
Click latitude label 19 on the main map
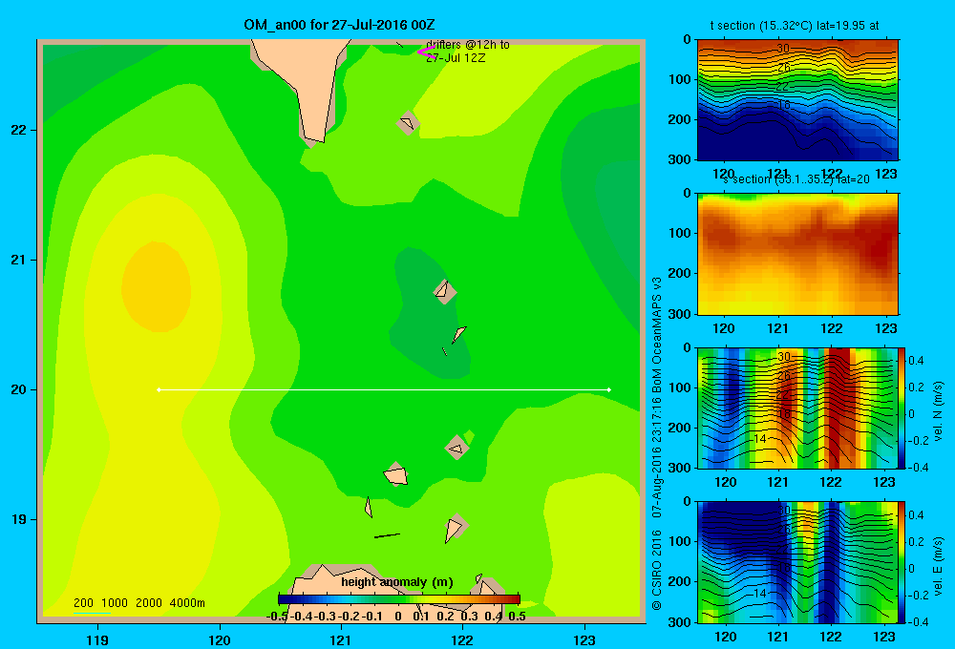[19, 519]
